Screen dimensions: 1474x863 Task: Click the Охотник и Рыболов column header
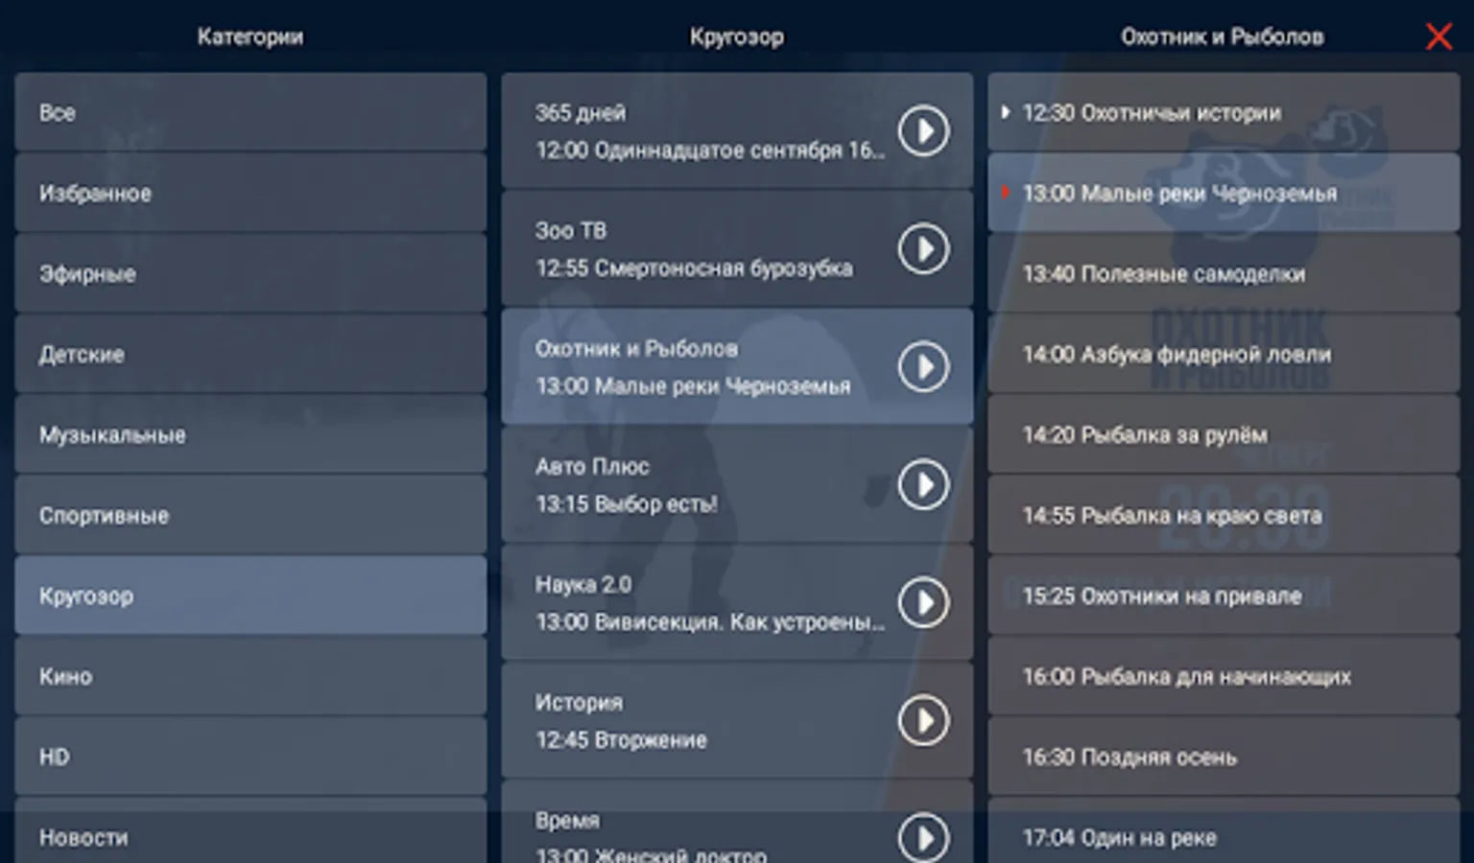coord(1223,36)
